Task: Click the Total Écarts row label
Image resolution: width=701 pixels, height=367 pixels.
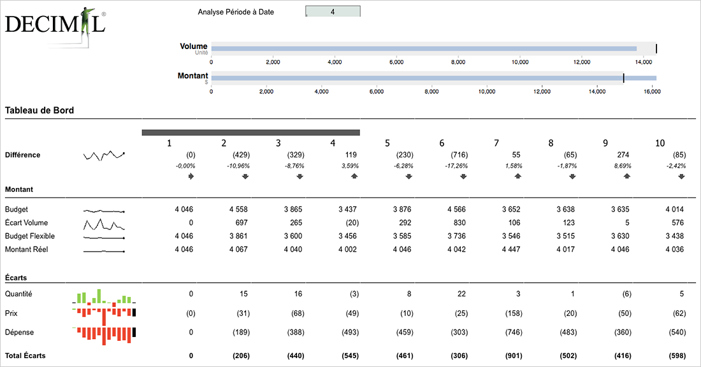Action: click(25, 356)
